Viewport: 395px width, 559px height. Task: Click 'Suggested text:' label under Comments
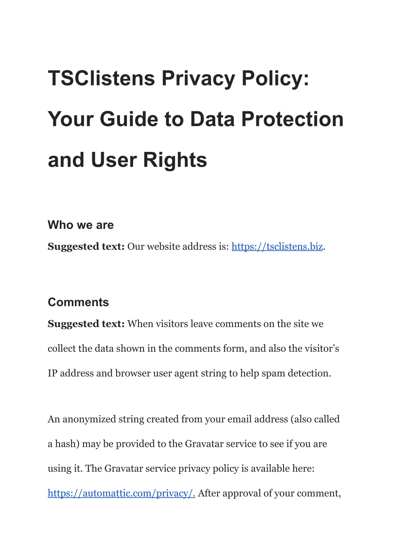tap(86, 324)
